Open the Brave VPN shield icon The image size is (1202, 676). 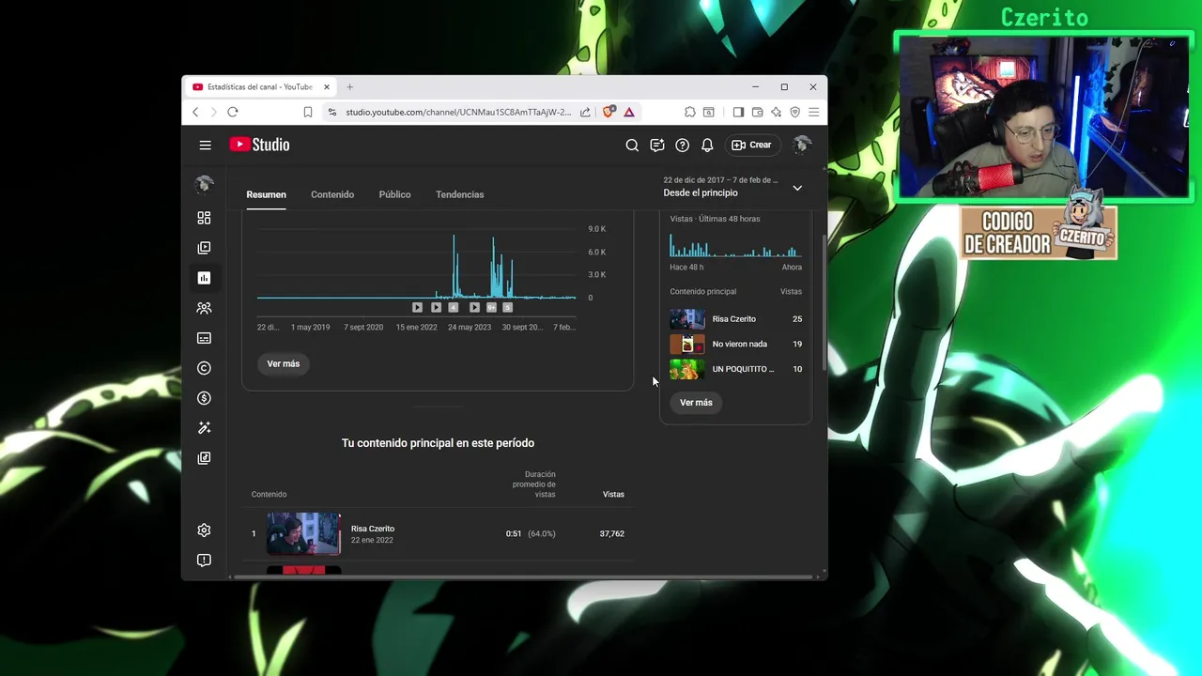pyautogui.click(x=794, y=112)
